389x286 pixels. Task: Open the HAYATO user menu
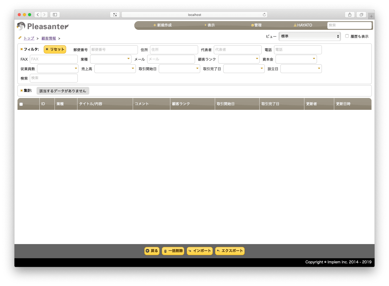pyautogui.click(x=303, y=25)
